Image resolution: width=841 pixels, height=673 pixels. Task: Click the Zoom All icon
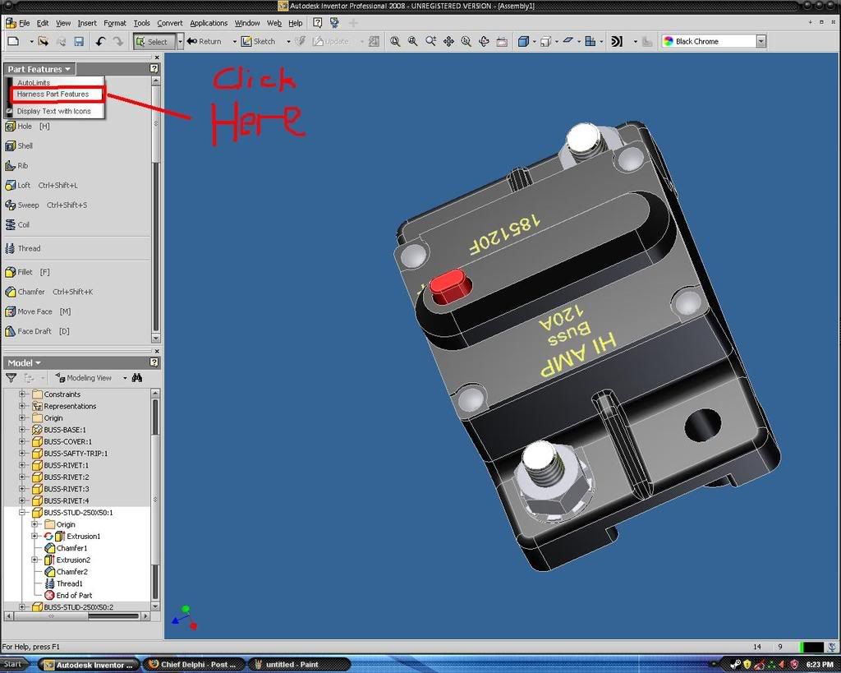395,41
